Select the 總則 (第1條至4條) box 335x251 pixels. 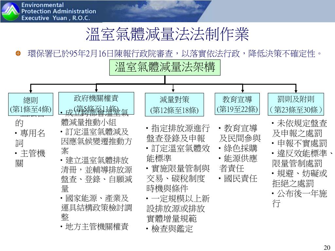30,104
